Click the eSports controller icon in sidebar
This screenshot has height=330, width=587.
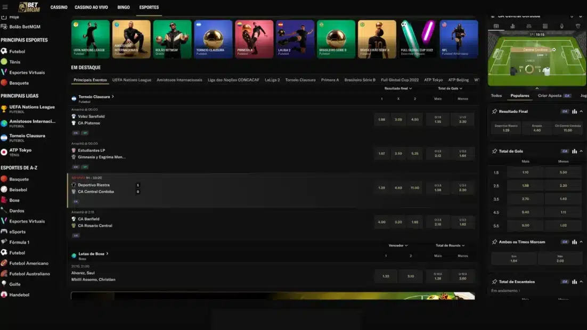[4, 232]
